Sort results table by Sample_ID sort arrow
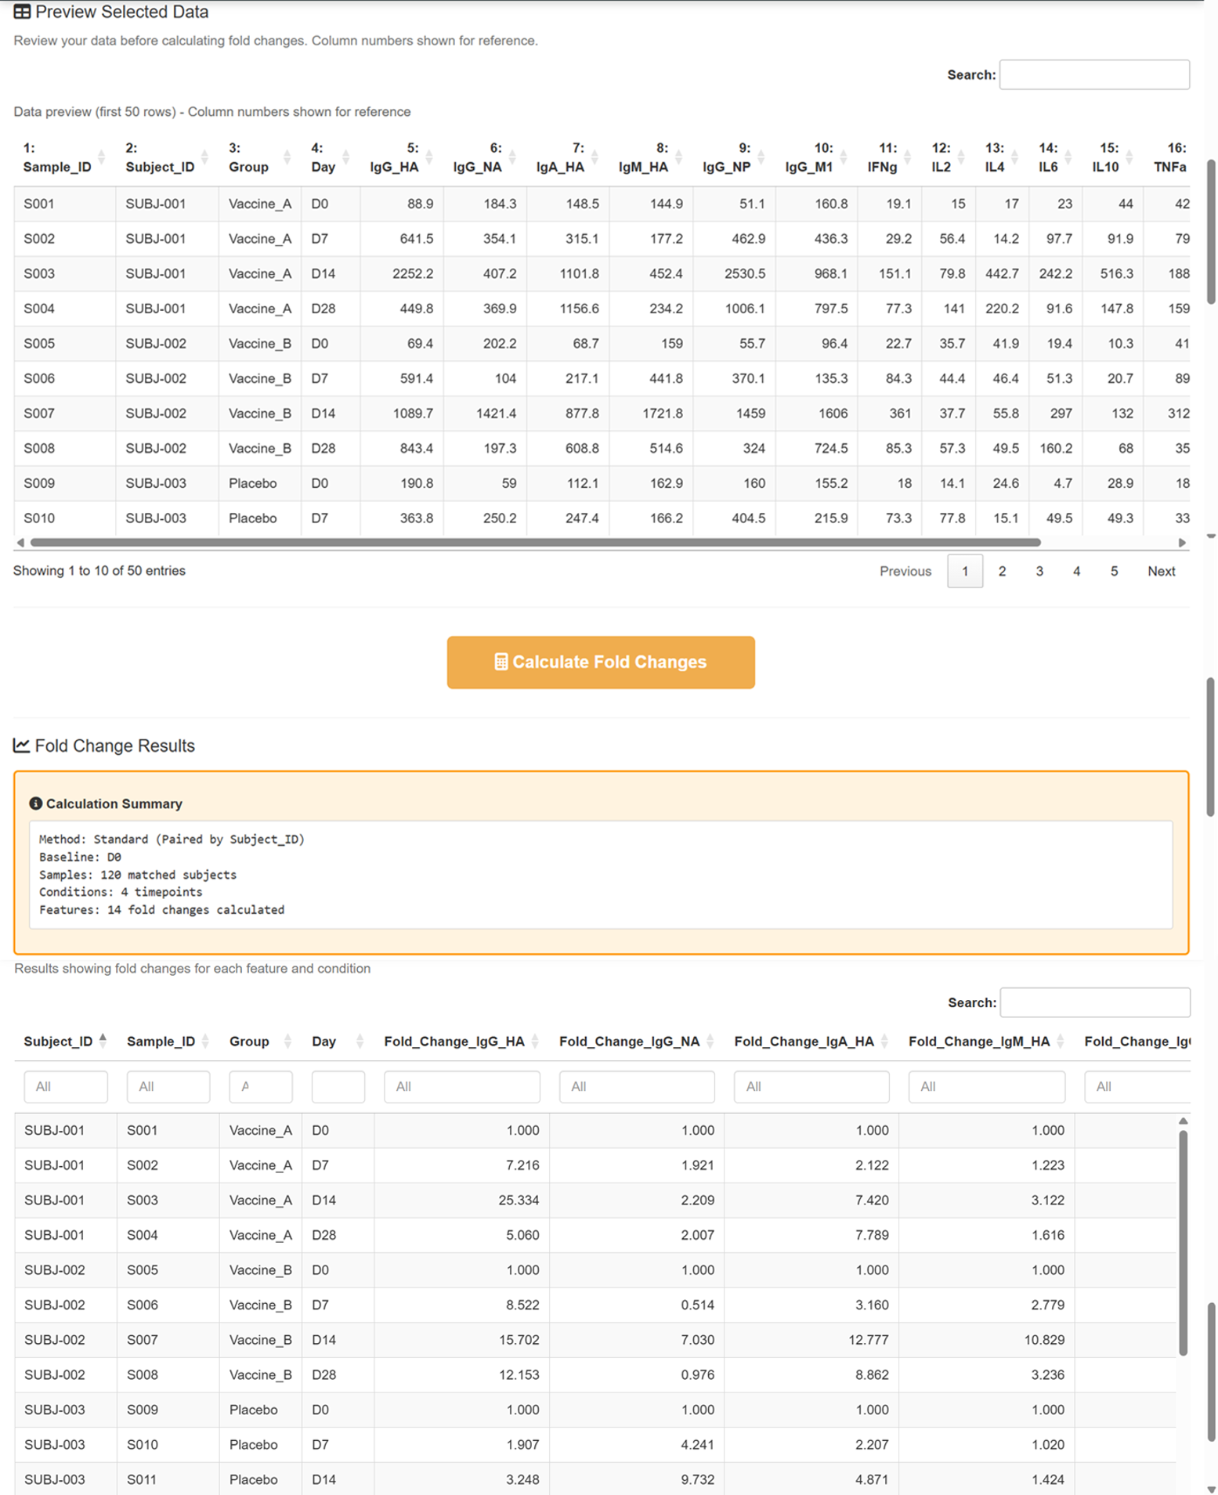Screen dimensions: 1218x1495 coord(205,1041)
